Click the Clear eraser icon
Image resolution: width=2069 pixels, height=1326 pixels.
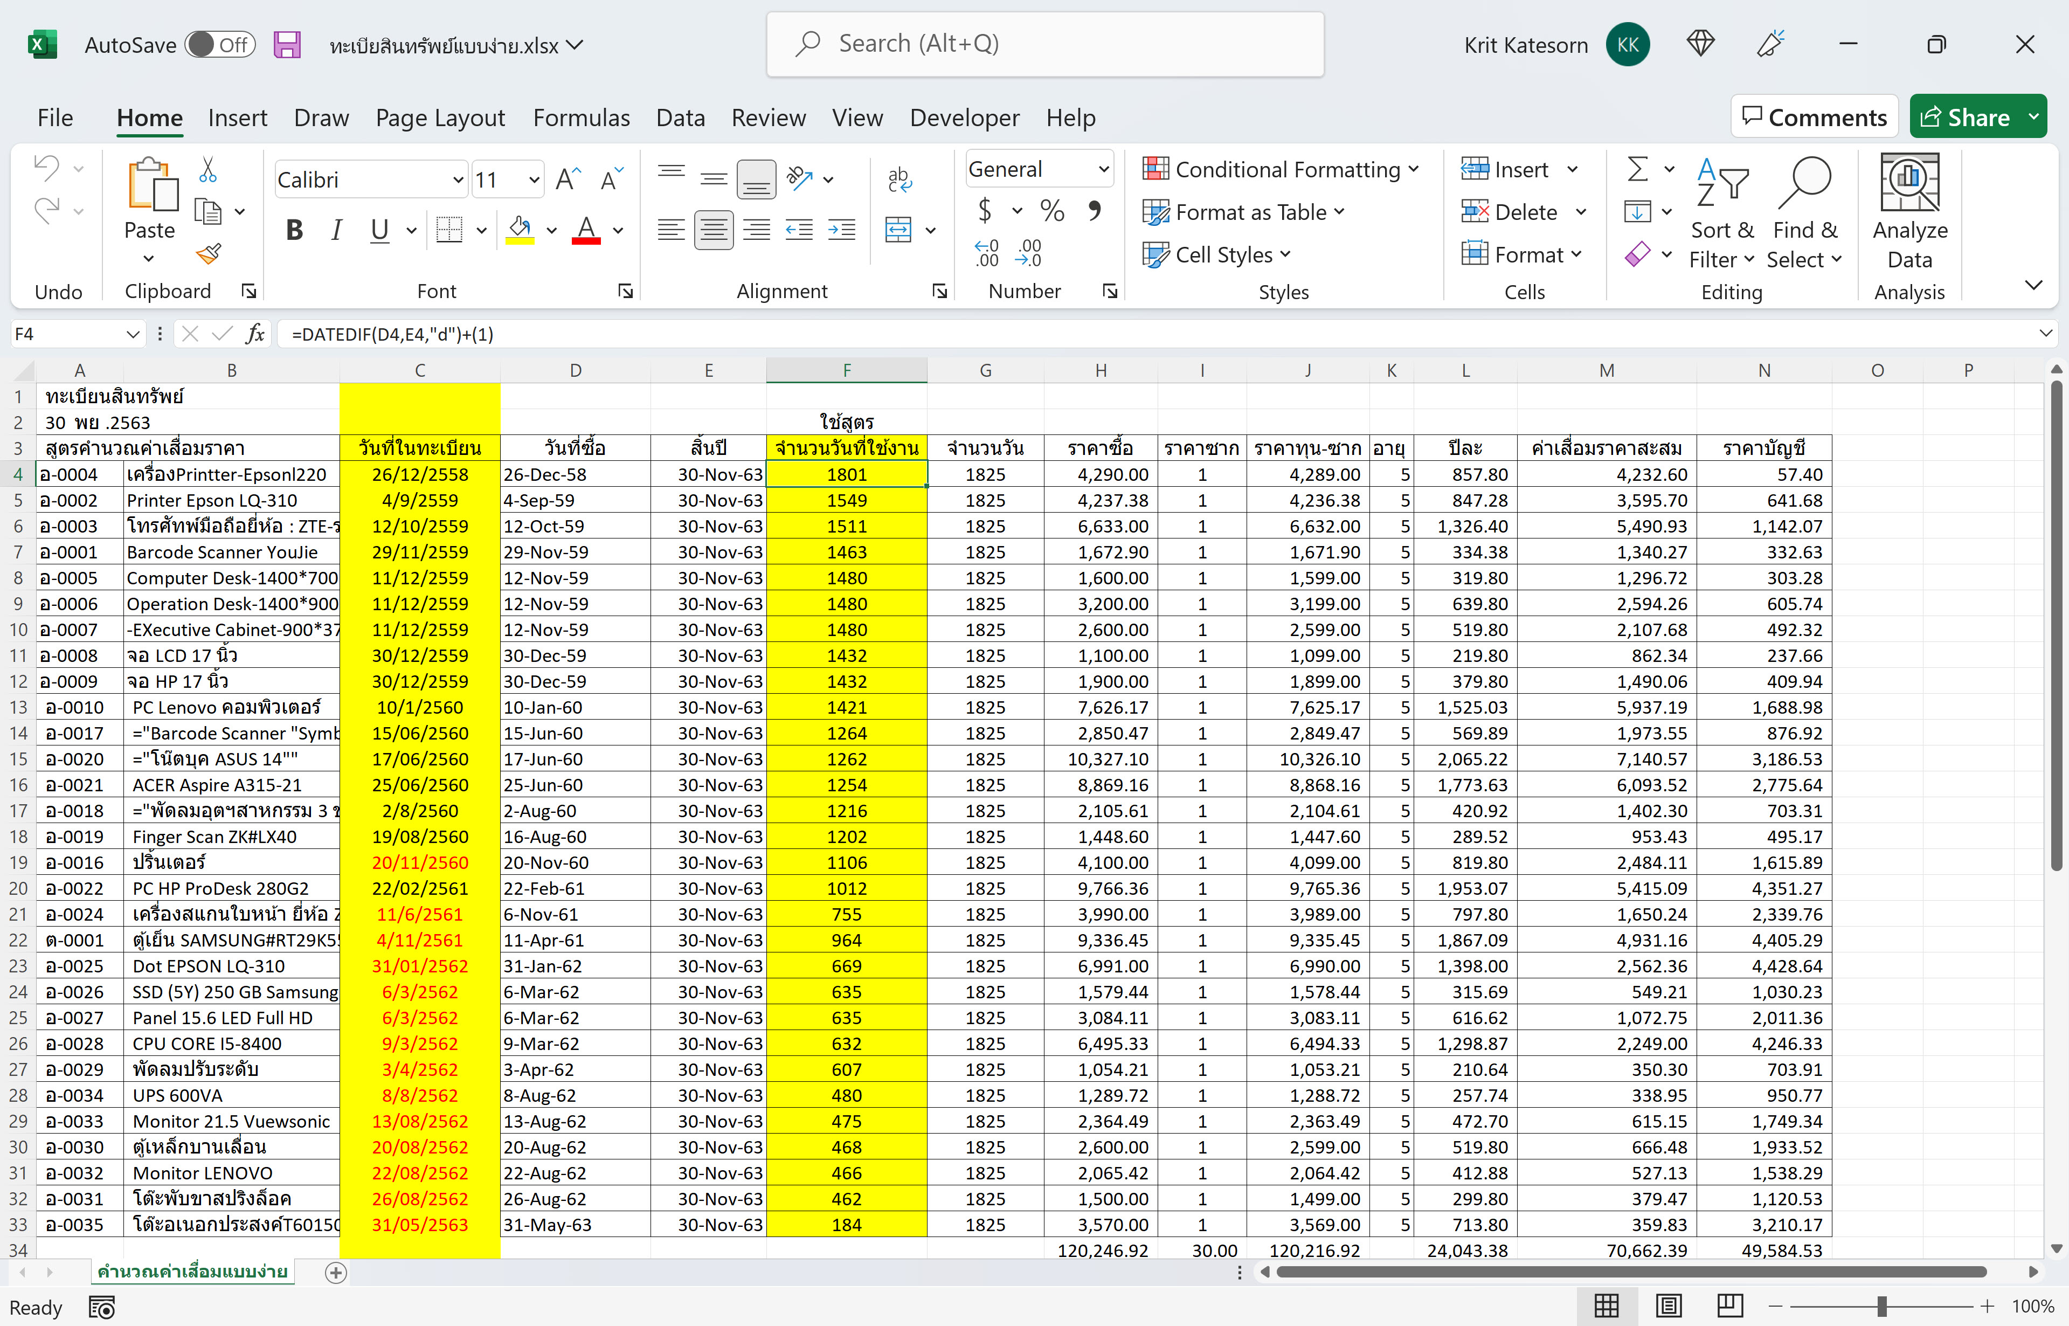coord(1638,254)
